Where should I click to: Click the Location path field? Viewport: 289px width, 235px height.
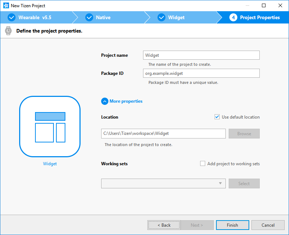[163, 133]
